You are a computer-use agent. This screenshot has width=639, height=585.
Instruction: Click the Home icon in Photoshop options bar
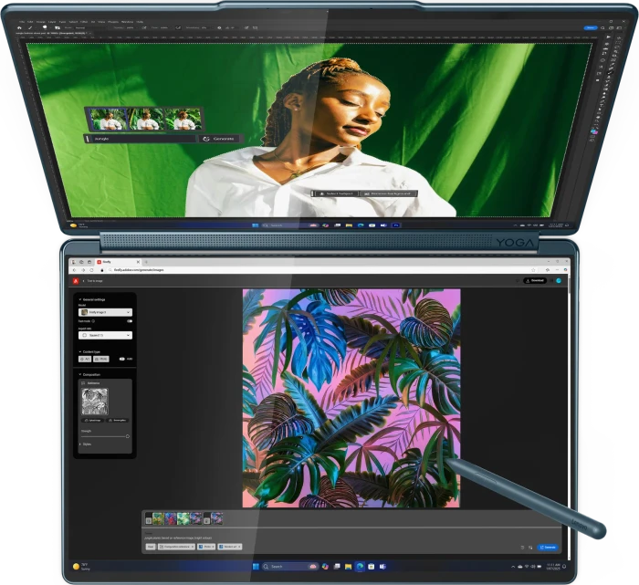[19, 27]
